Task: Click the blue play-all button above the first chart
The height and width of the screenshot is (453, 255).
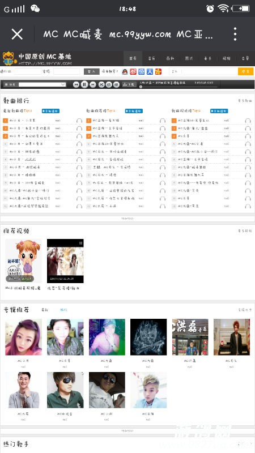Action: 50,111
